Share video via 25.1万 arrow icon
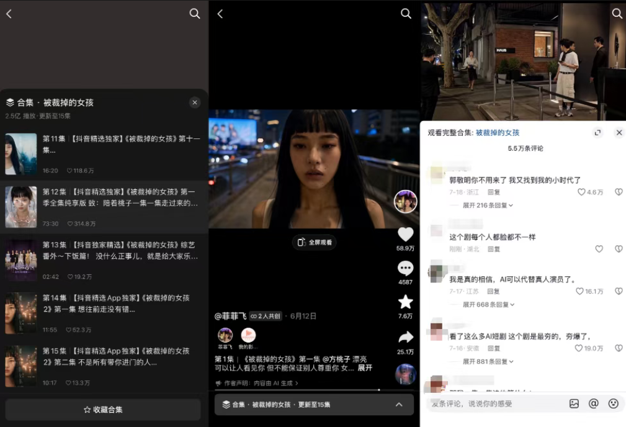This screenshot has width=626, height=427. (406, 338)
